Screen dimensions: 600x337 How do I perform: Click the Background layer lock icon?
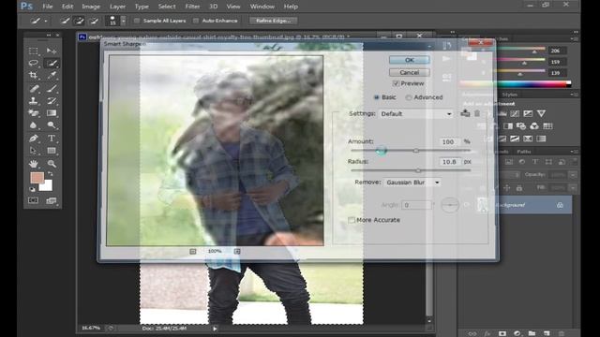click(x=560, y=205)
